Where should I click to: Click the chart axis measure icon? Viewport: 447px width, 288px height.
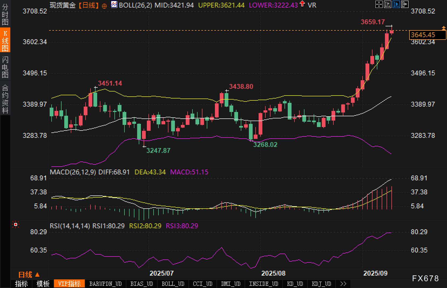click(387, 4)
